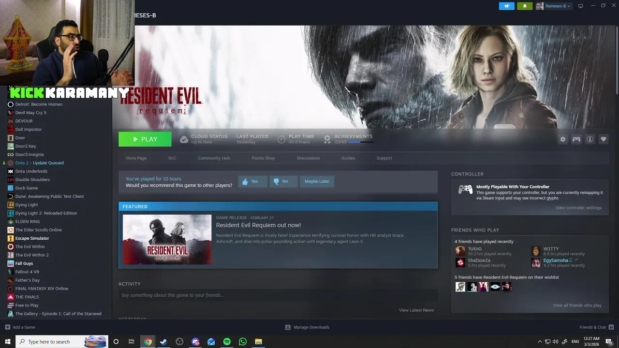Image resolution: width=619 pixels, height=348 pixels.
Task: Open Spotify from the taskbar
Action: tap(227, 342)
